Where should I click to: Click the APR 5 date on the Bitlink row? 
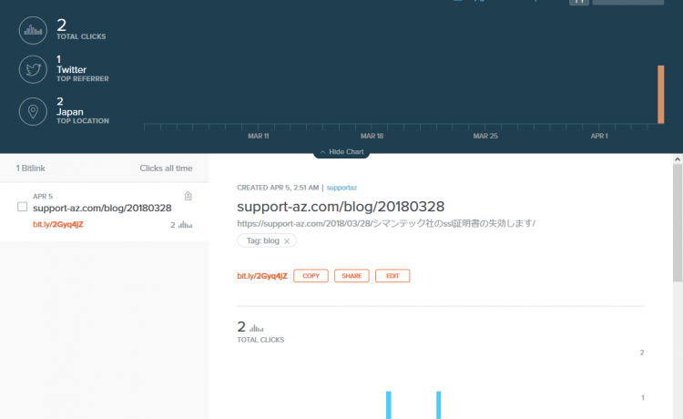point(43,197)
